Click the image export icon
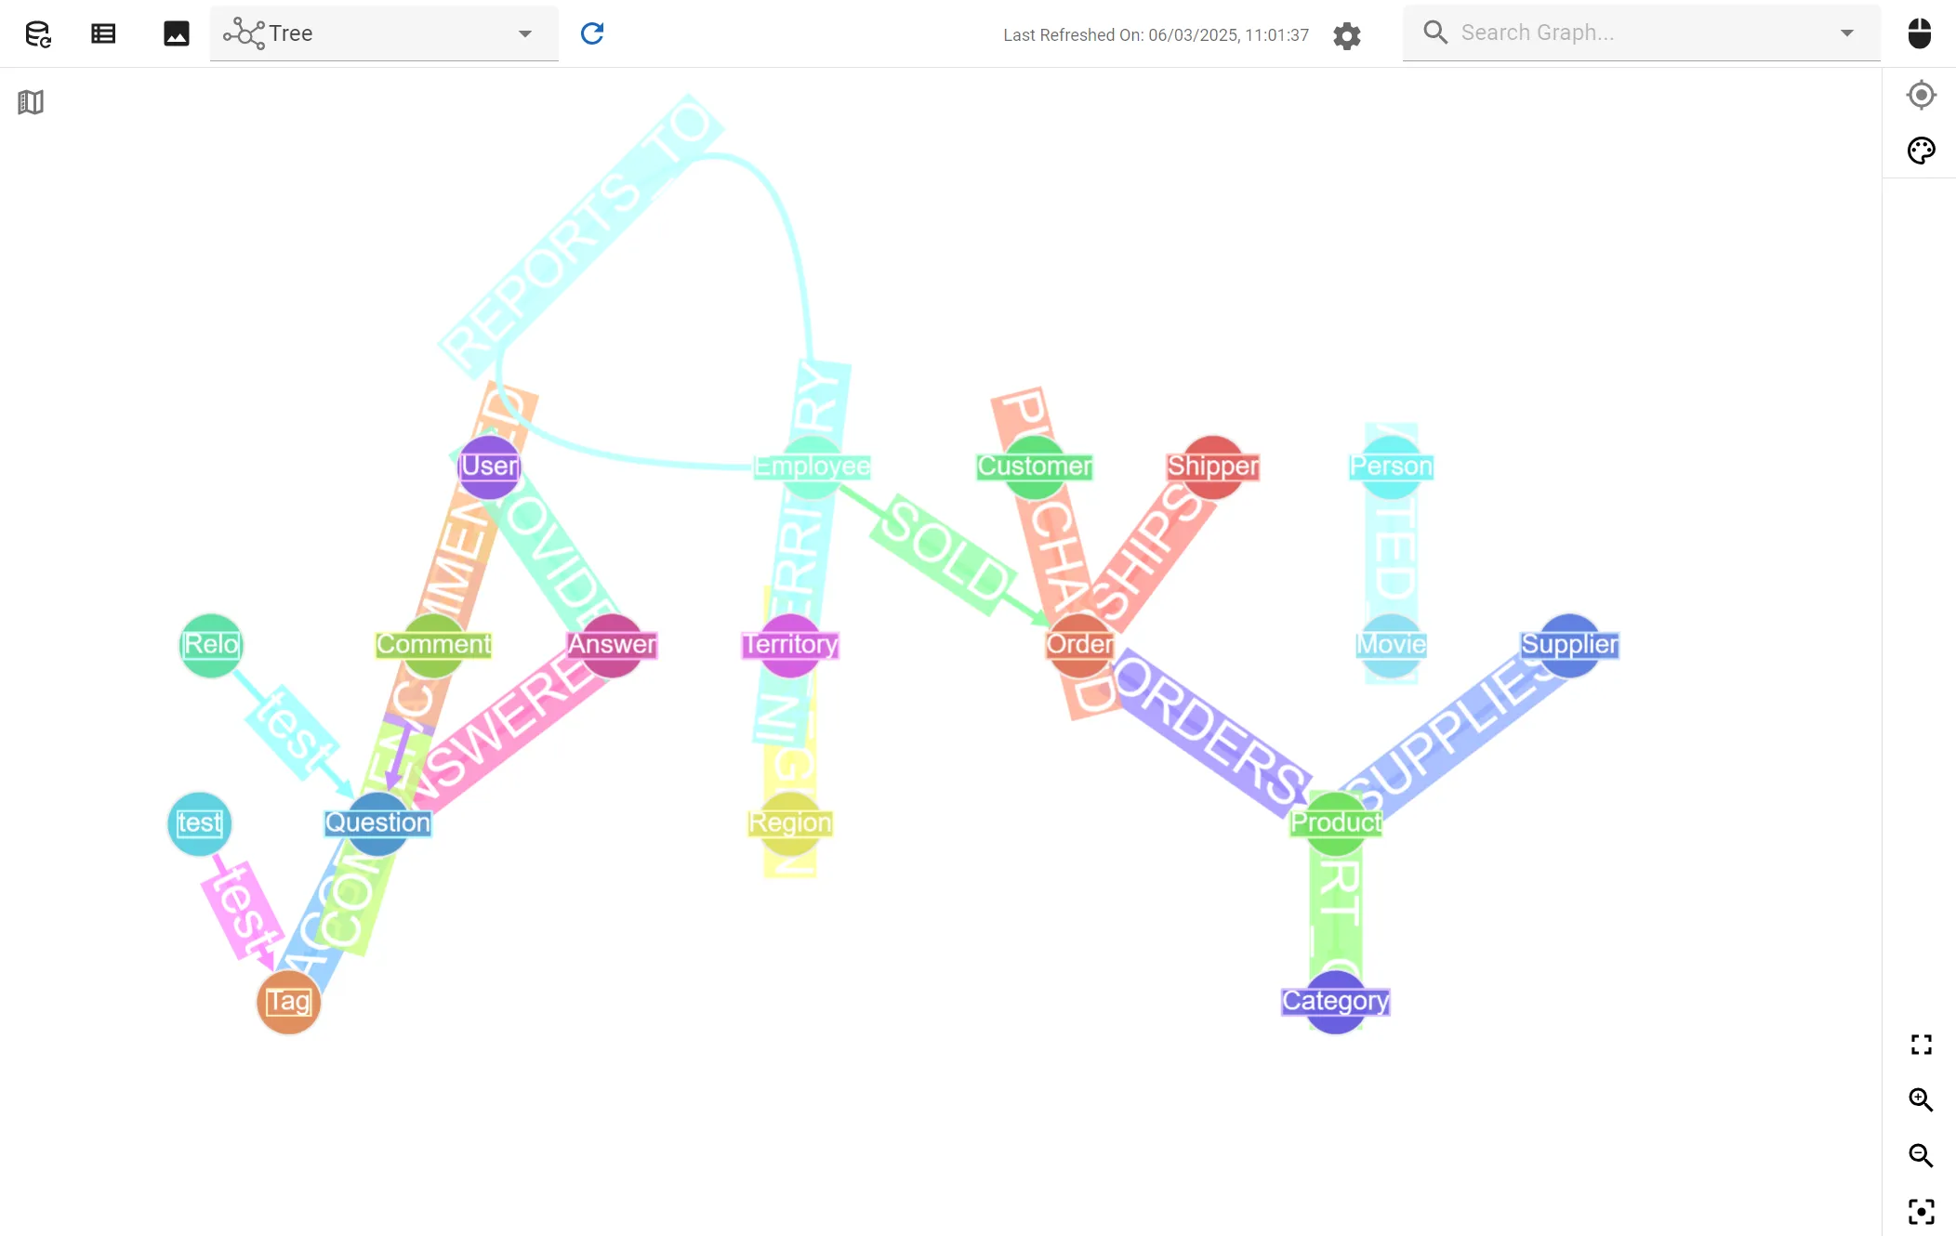This screenshot has height=1236, width=1956. [x=177, y=34]
